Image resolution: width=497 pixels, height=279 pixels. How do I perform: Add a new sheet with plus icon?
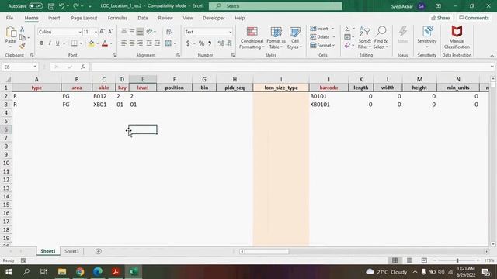tap(99, 251)
